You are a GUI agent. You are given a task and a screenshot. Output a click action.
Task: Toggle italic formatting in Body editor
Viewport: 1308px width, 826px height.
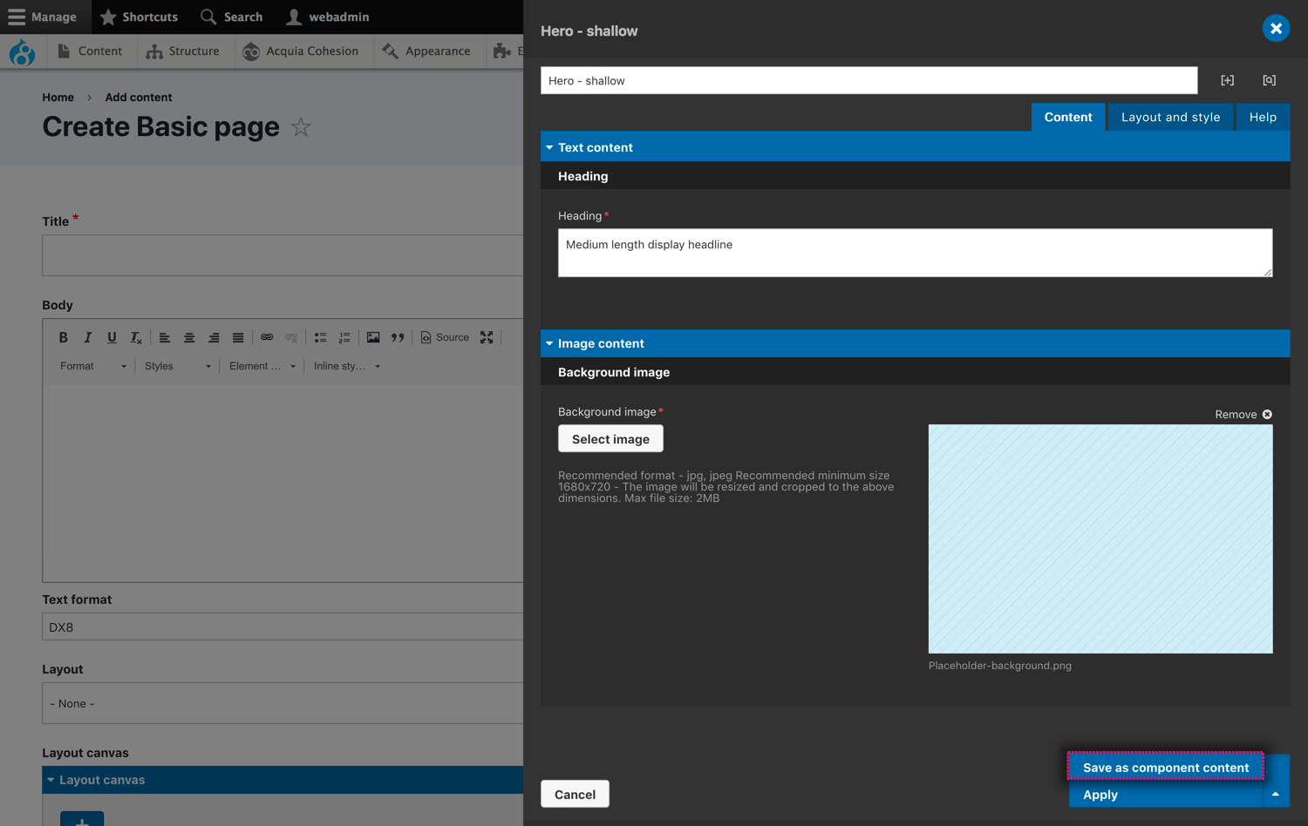click(87, 337)
